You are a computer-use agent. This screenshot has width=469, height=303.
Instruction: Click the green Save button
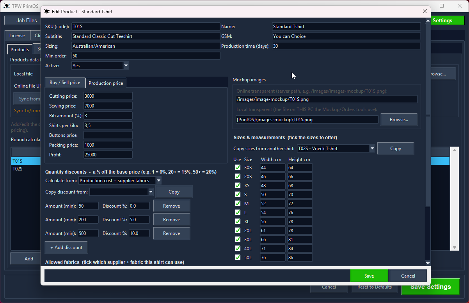coord(369,276)
